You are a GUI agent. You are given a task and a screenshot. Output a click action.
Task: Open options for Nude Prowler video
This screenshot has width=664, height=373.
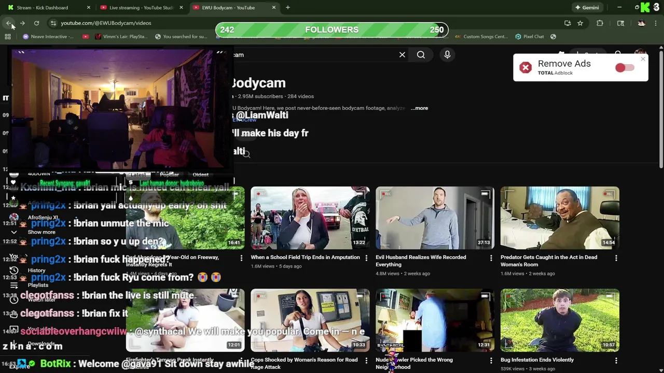click(x=491, y=361)
